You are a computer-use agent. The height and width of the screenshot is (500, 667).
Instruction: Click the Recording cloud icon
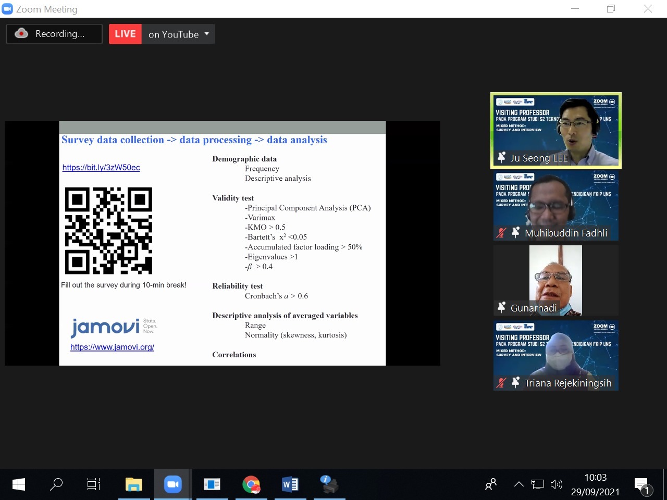(x=21, y=34)
